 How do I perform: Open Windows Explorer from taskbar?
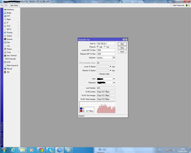22,150
